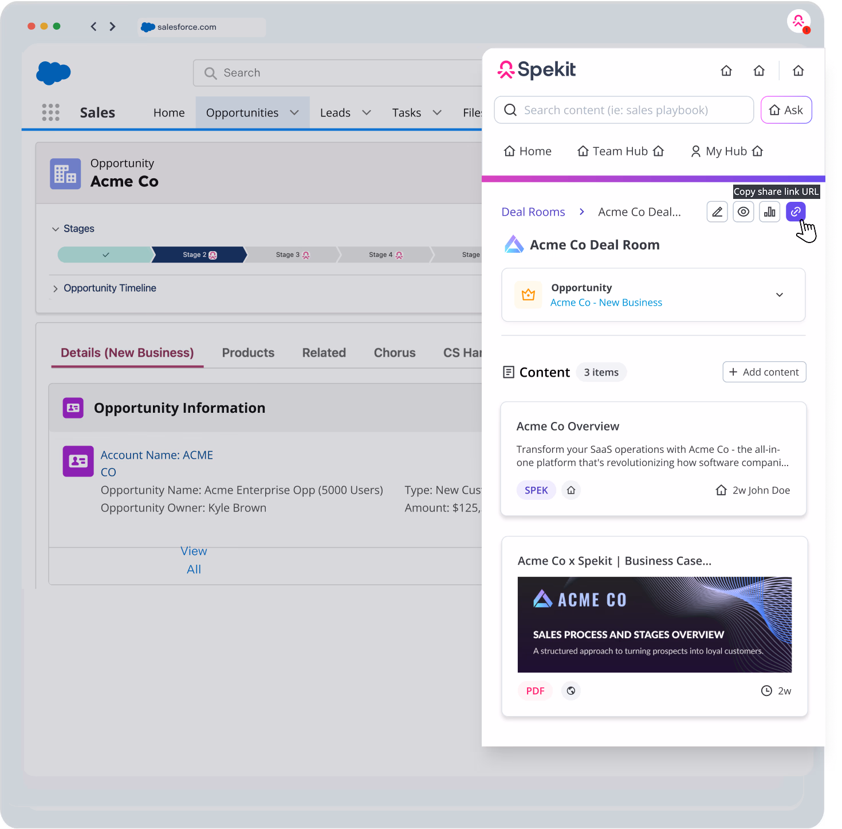
Task: Click the account contact card icon beside Account Name
Action: 78,462
